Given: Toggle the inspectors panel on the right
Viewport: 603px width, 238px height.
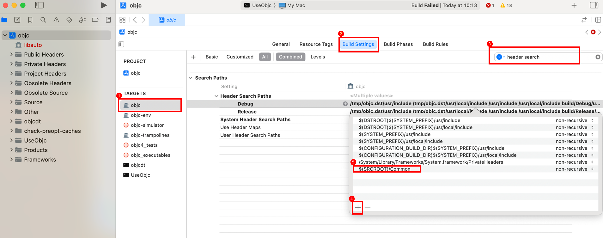Looking at the screenshot, I should 594,5.
